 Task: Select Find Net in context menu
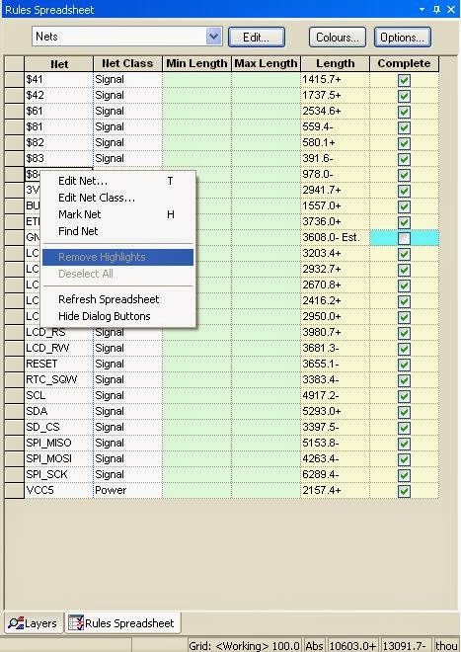coord(117,231)
